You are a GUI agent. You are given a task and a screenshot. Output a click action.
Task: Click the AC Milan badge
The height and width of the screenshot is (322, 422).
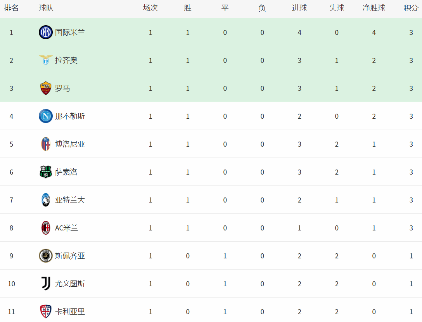(x=46, y=228)
